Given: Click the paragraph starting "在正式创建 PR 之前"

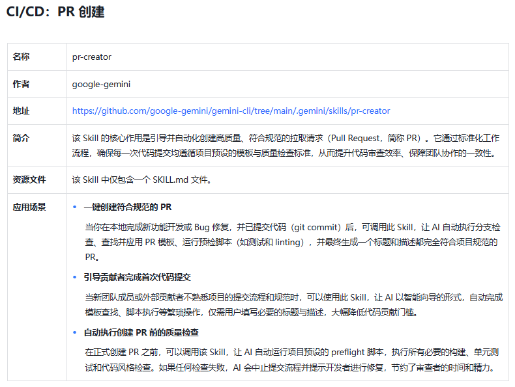Looking at the screenshot, I should coord(292,360).
